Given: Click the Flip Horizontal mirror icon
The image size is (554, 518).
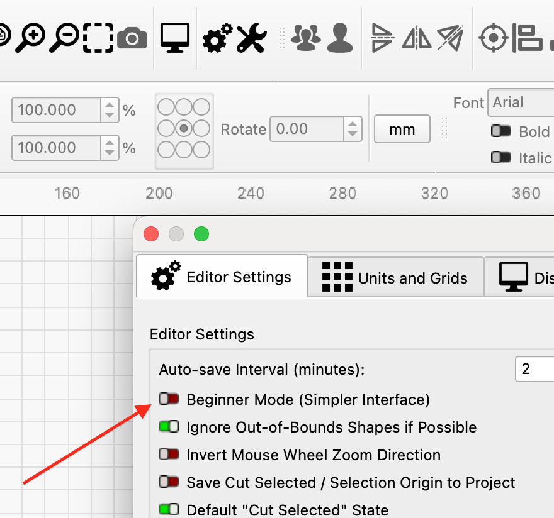Looking at the screenshot, I should pos(417,38).
